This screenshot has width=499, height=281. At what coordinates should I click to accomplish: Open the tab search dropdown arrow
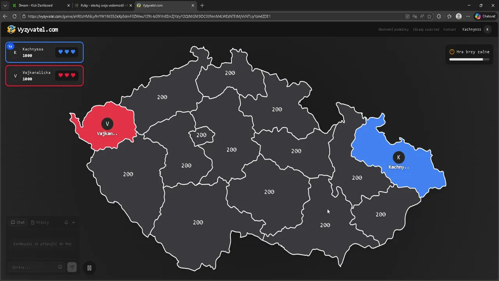click(x=5, y=5)
